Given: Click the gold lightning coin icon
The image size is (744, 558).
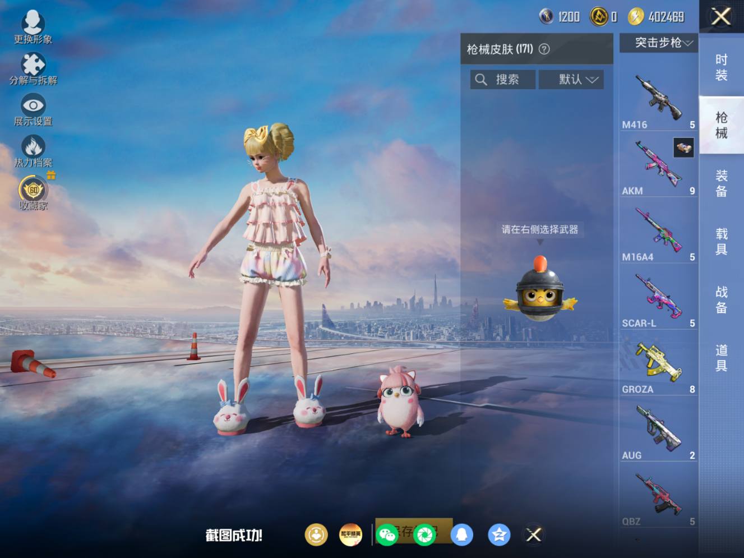Looking at the screenshot, I should tap(635, 17).
